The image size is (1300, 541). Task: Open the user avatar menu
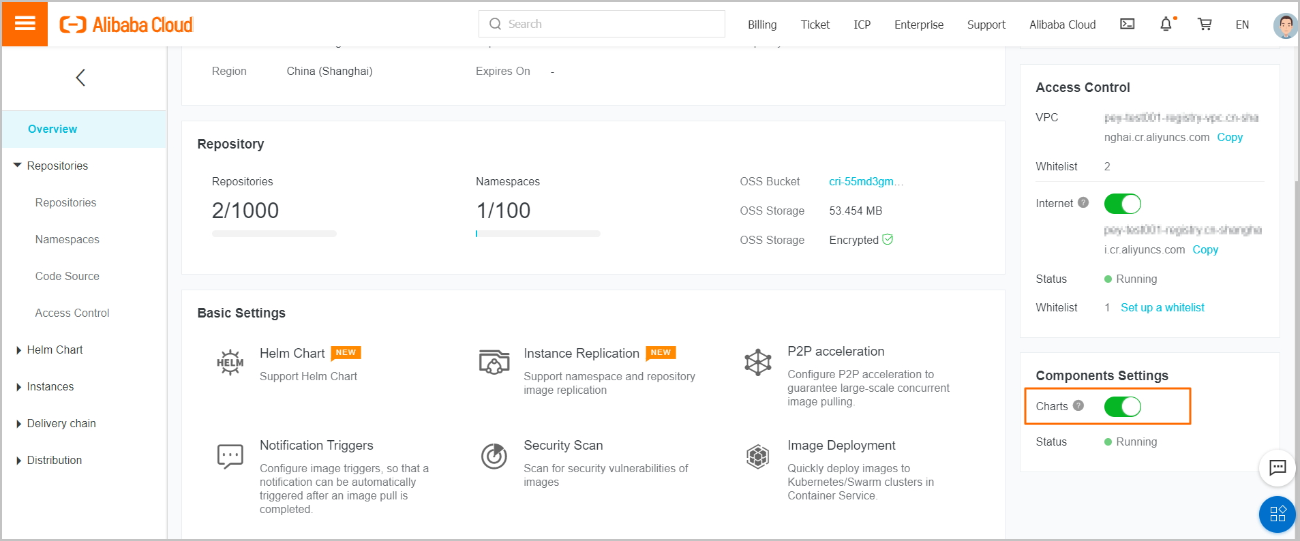(x=1285, y=26)
